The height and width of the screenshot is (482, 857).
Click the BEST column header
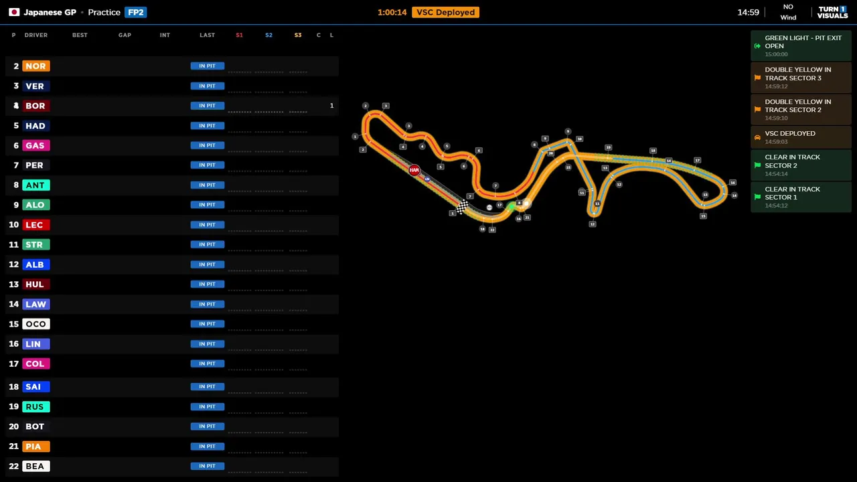click(80, 35)
